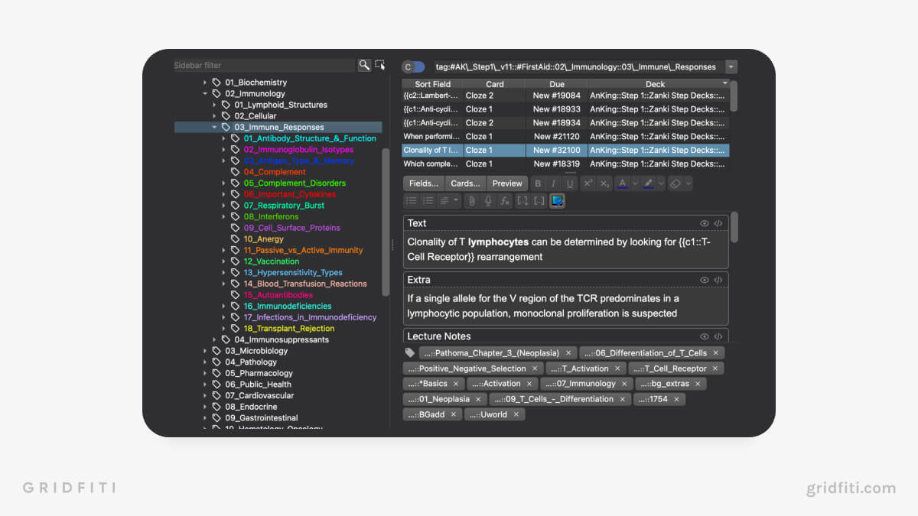This screenshot has height=516, width=918.
Task: Collapse the 03_Immune_Responses tag
Action: [x=214, y=128]
